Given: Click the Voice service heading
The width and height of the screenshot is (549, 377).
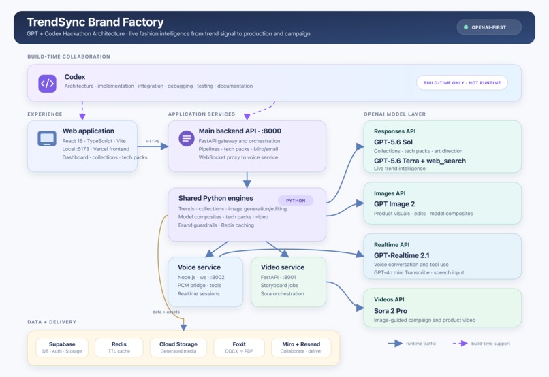Looking at the screenshot, I should (199, 267).
